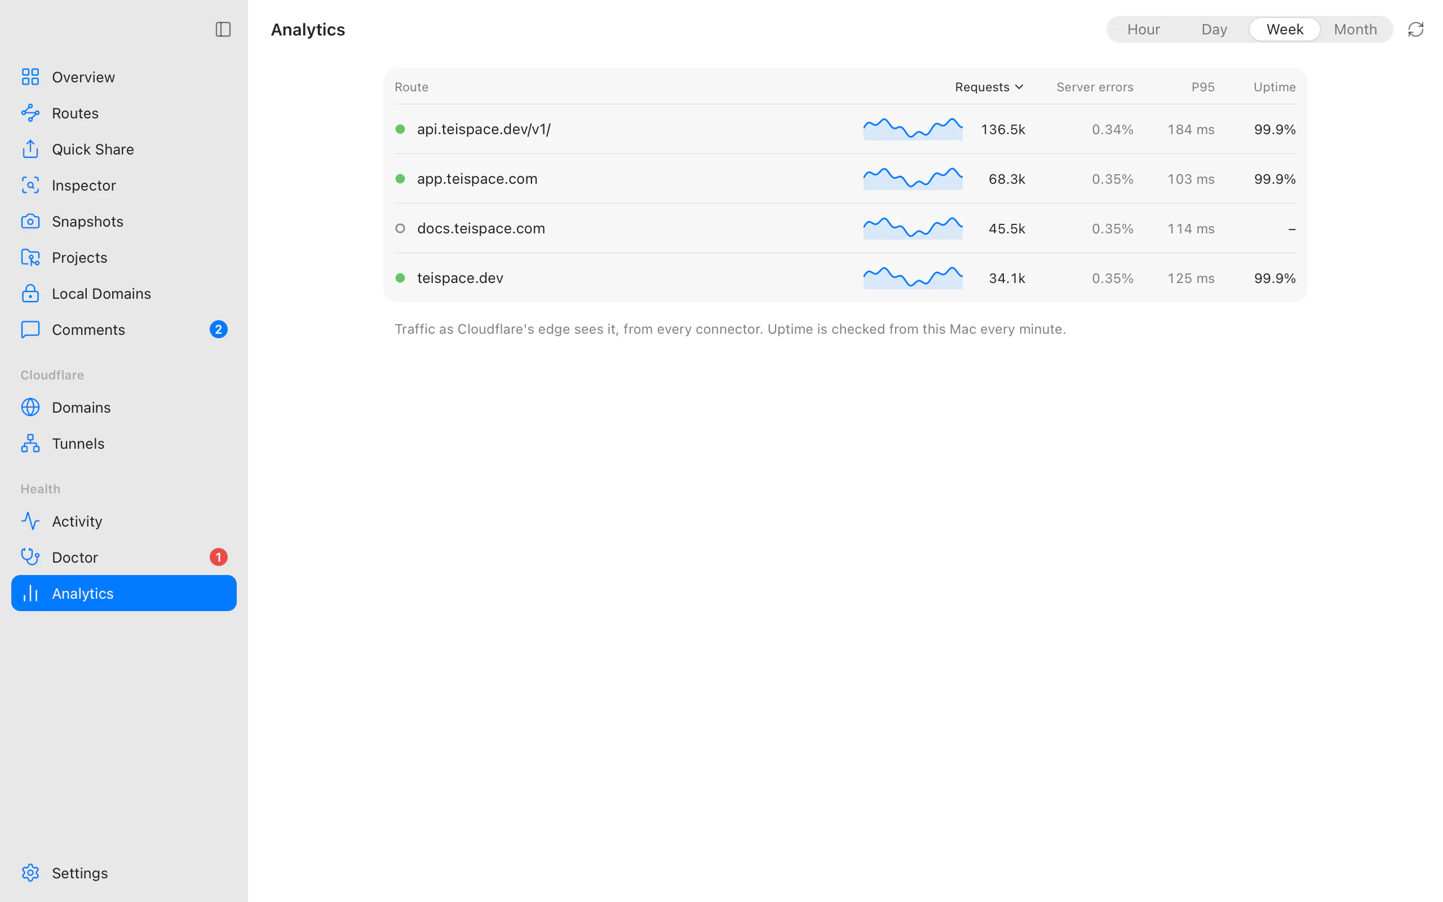Screen dimensions: 1443x902
Task: Navigate to Tunnels page
Action: 124,443
